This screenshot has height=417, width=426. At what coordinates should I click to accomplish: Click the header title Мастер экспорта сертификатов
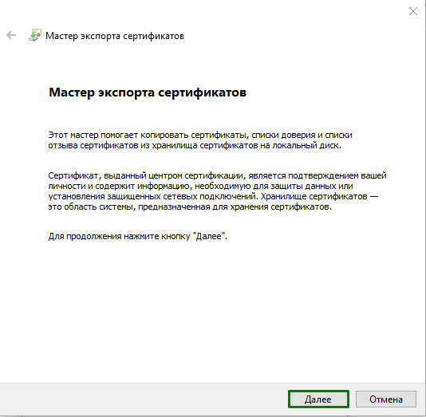115,36
